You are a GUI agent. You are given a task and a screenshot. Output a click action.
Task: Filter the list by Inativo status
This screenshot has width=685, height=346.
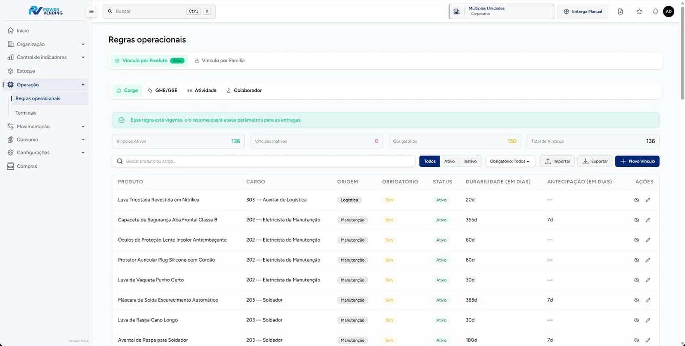click(470, 161)
